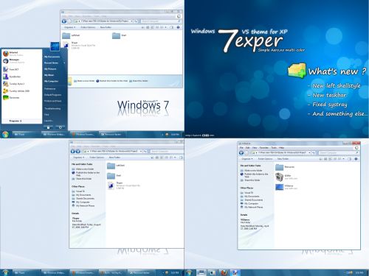Open My Pictures in the Start menu
The image size is (369, 276).
tap(50, 69)
